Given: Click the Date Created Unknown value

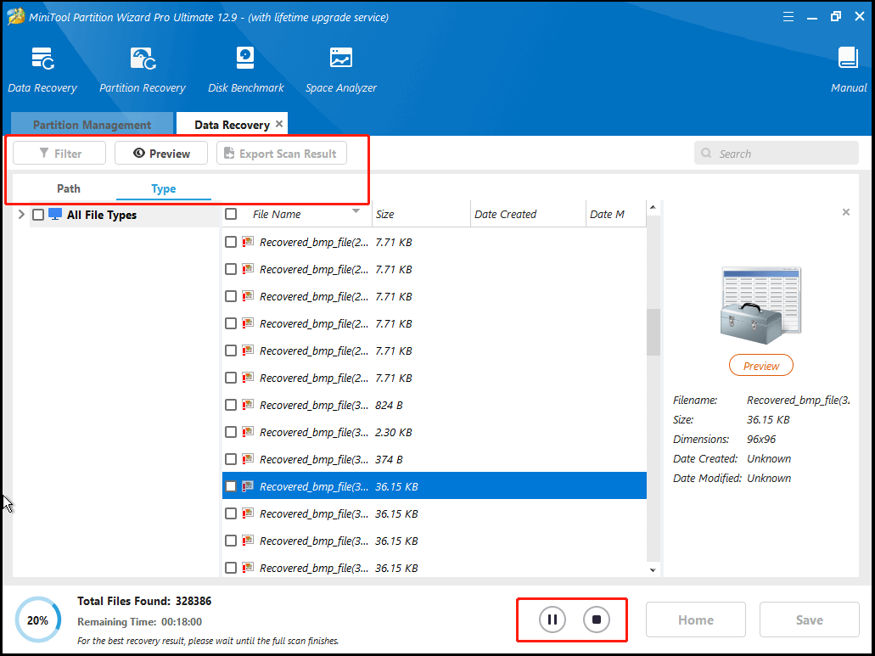Looking at the screenshot, I should tap(769, 458).
